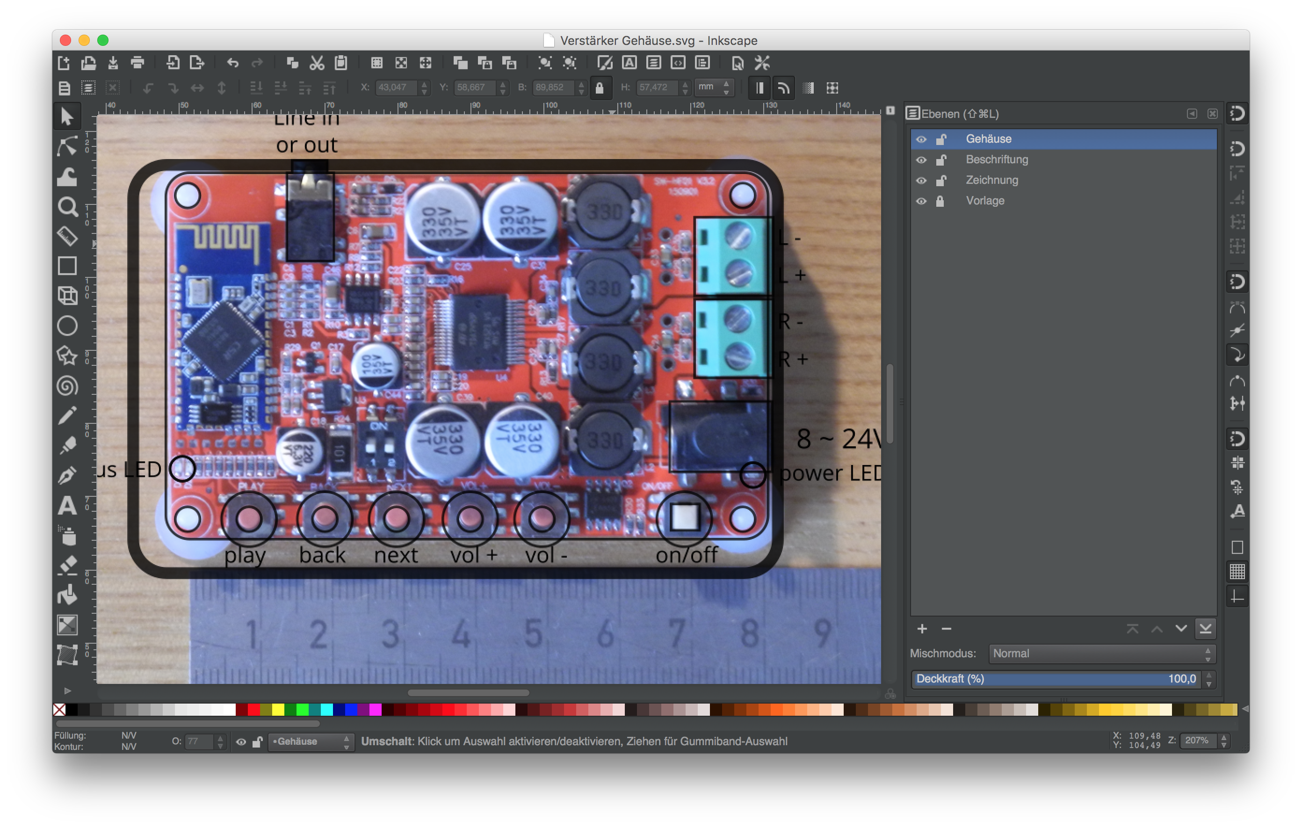
Task: Choose the Spiral drawing tool
Action: (67, 386)
